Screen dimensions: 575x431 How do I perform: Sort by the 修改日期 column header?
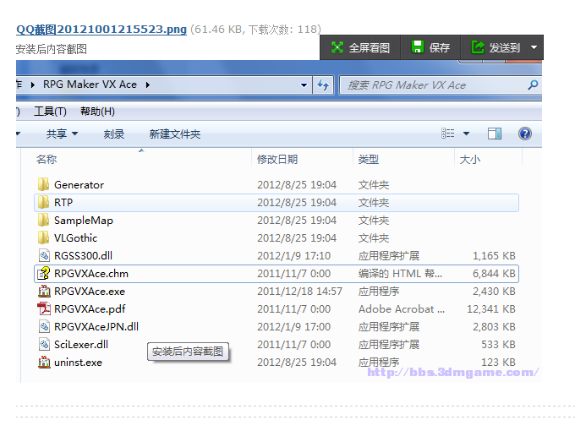click(277, 160)
